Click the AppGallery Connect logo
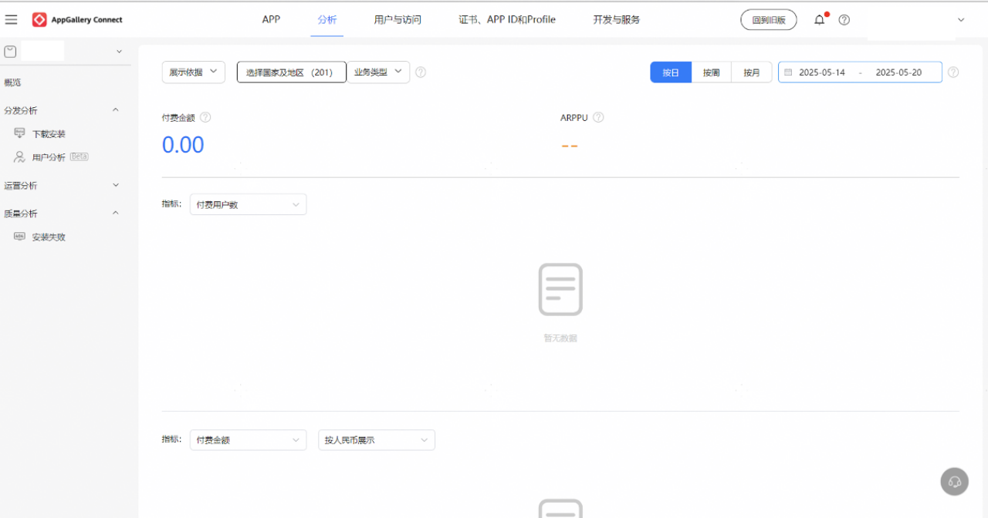Image resolution: width=988 pixels, height=518 pixels. [77, 20]
